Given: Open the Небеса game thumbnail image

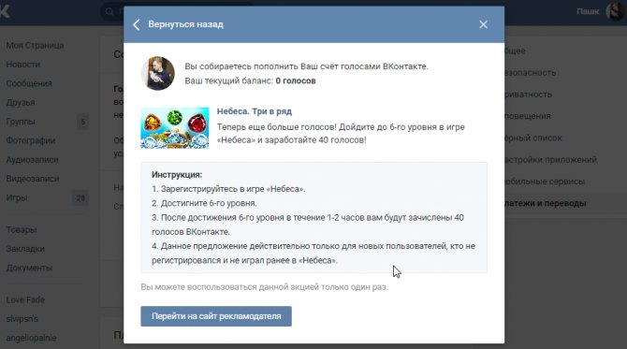Looking at the screenshot, I should pos(175,128).
